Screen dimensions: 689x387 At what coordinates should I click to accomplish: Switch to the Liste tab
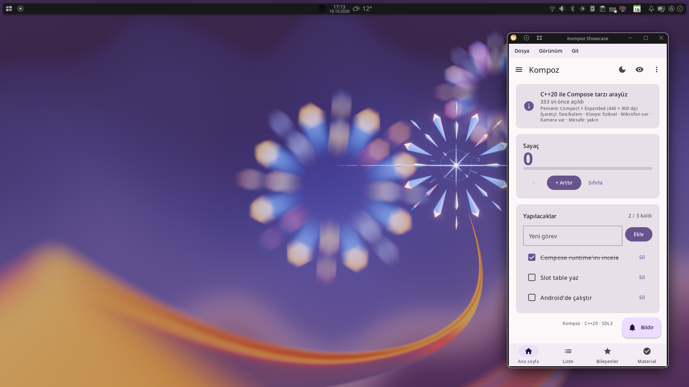pos(568,355)
